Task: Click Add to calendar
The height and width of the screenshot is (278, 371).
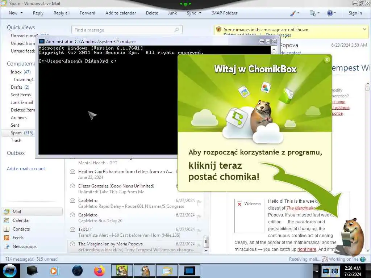Action: point(121,13)
